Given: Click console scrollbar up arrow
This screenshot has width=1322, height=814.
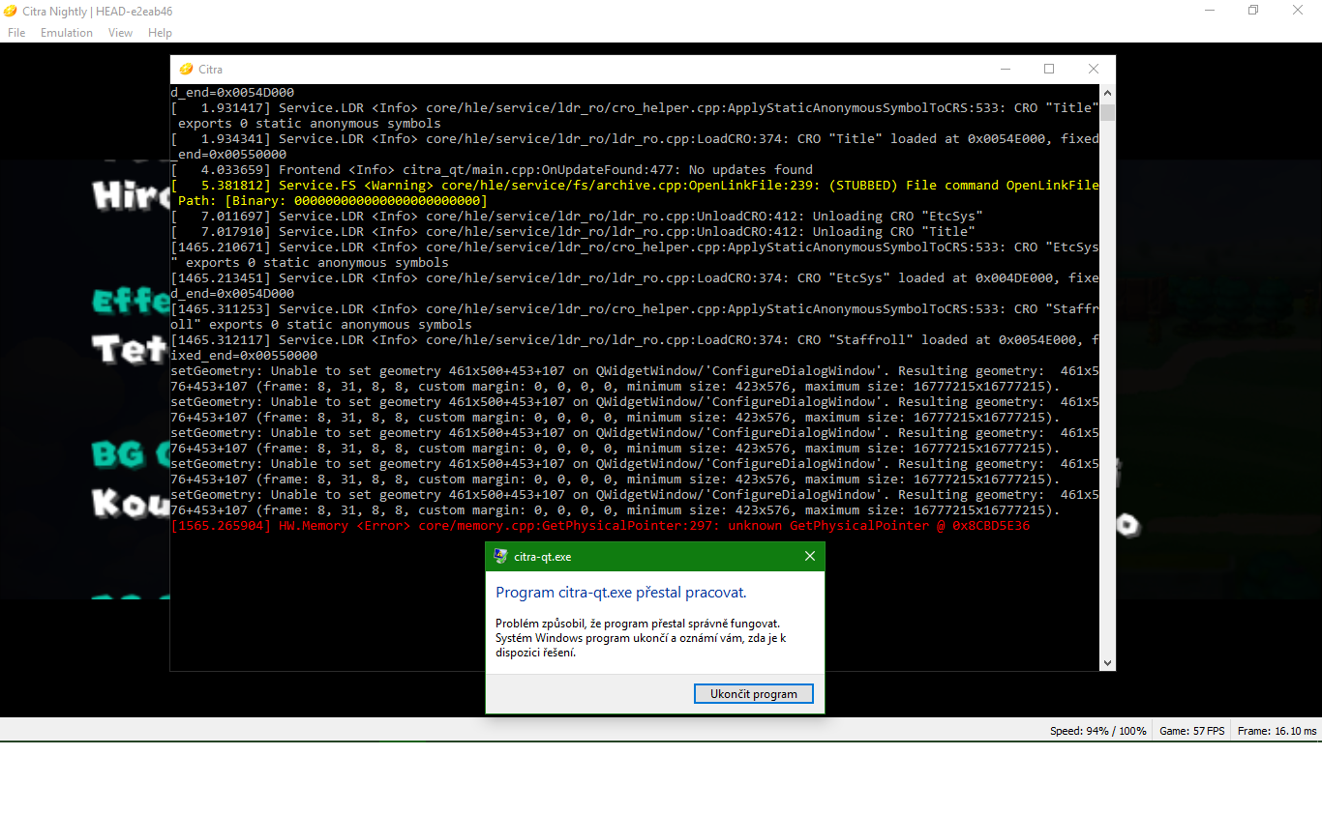Looking at the screenshot, I should pos(1108,92).
